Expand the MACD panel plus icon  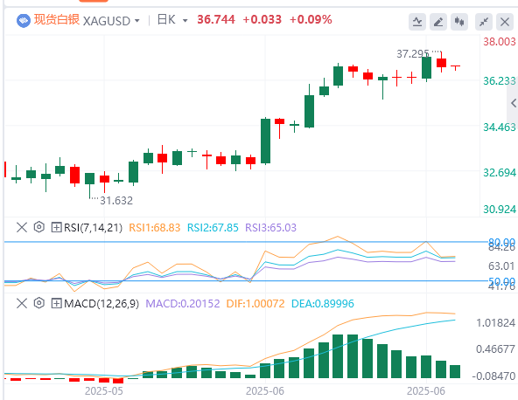pyautogui.click(x=57, y=303)
